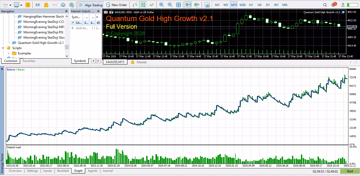Open the Market chart tab

(139, 62)
